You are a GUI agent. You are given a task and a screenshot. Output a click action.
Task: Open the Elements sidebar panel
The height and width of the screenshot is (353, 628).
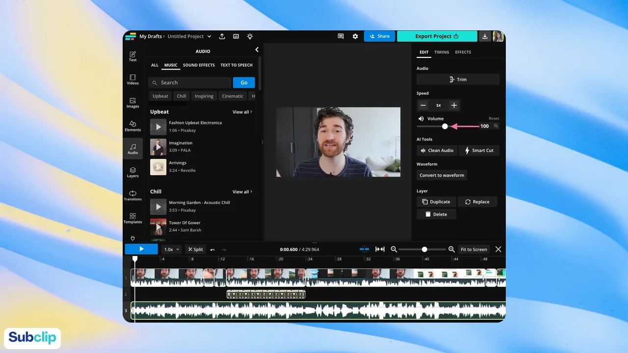[x=132, y=126]
